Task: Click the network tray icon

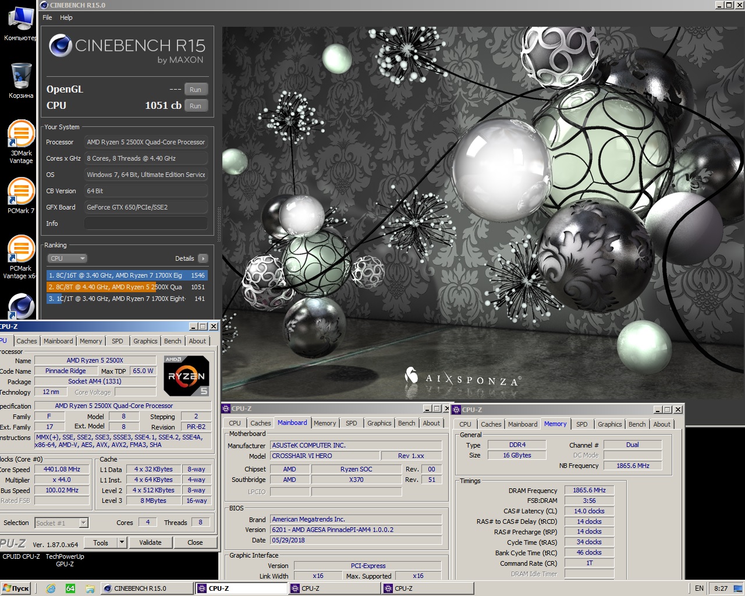Action: [737, 588]
